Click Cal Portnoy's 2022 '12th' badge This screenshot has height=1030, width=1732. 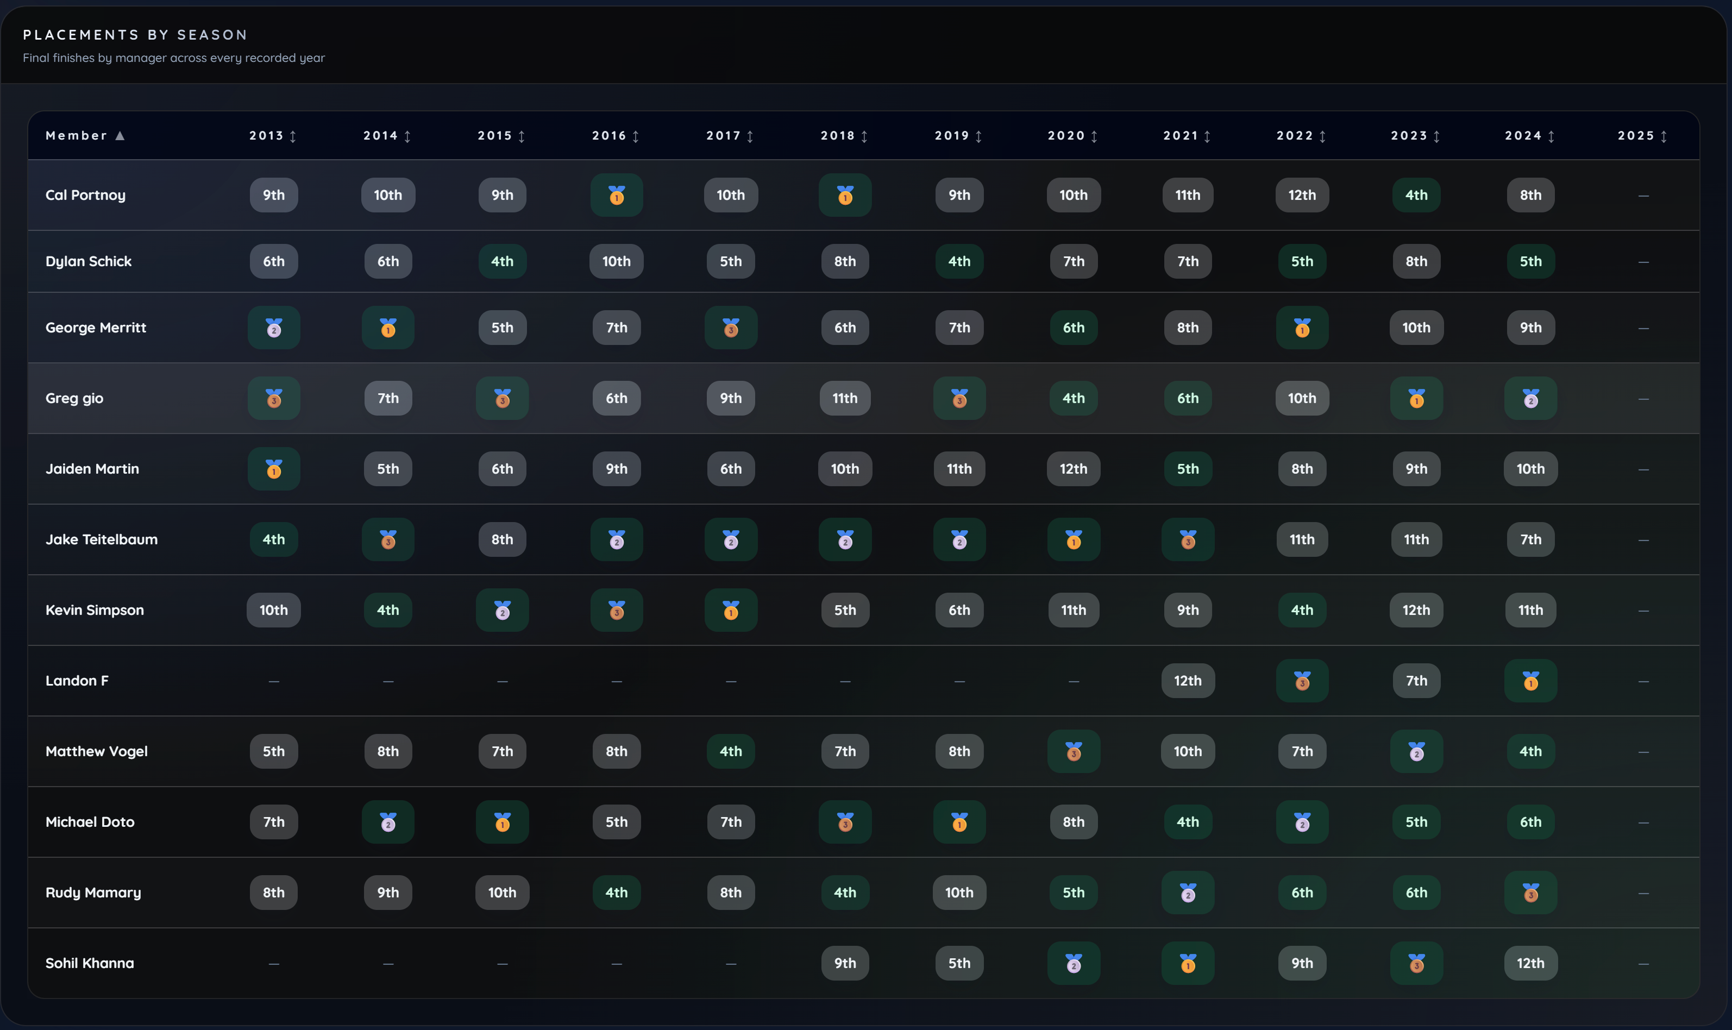[1302, 195]
